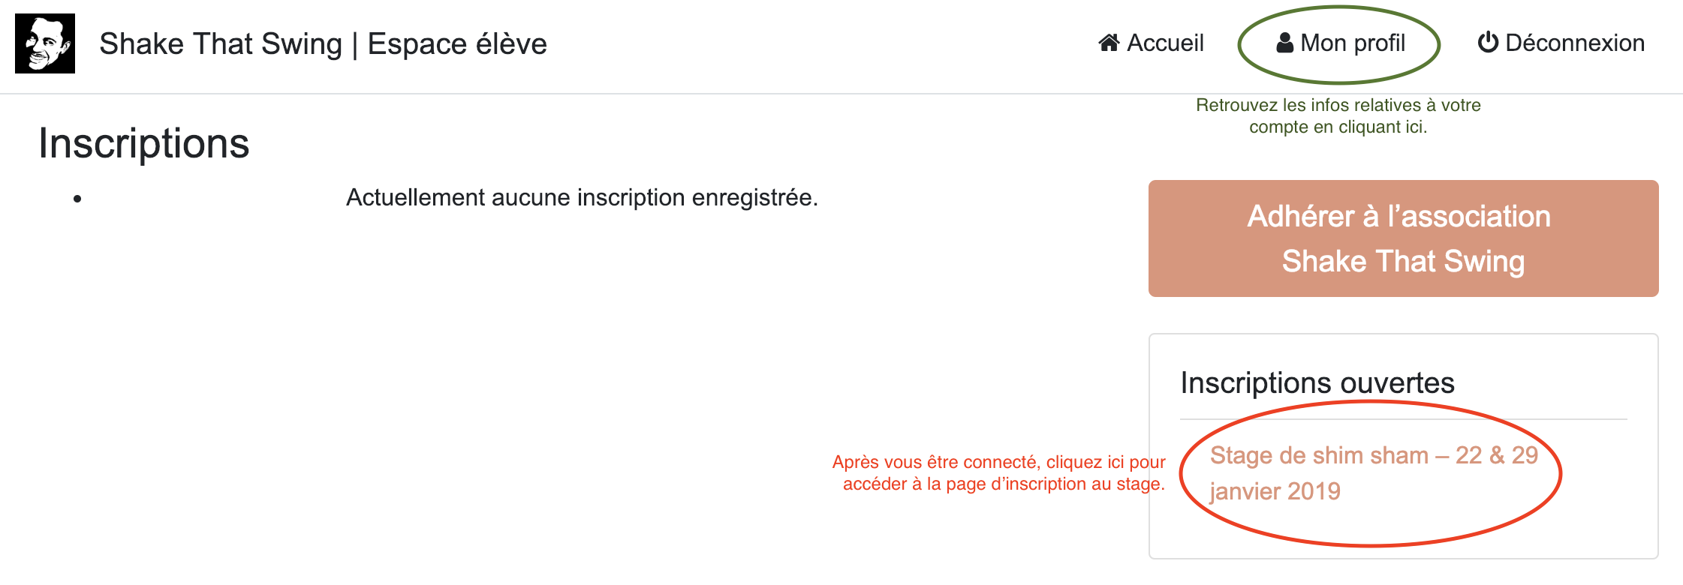Image resolution: width=1683 pixels, height=585 pixels.
Task: Click the red "Après vous être connecté" note
Action: (x=1000, y=473)
